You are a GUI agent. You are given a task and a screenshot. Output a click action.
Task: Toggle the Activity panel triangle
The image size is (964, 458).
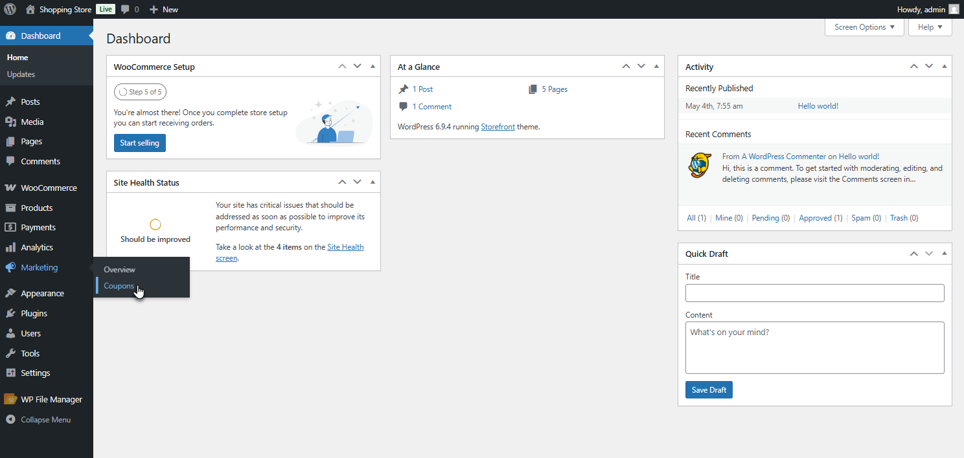click(x=944, y=66)
